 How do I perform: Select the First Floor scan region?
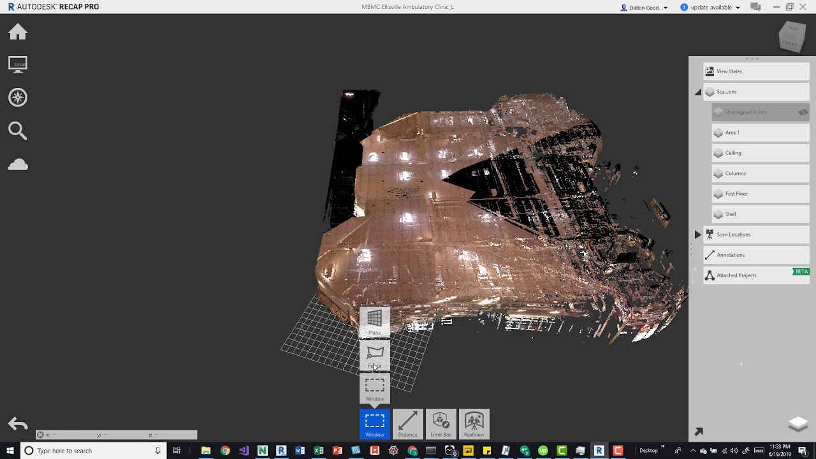click(761, 194)
